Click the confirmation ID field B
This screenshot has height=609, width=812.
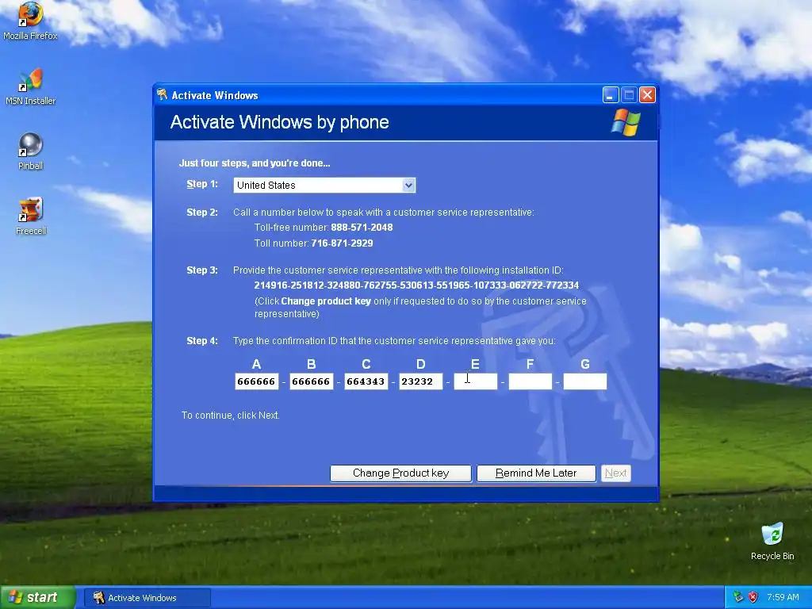(x=311, y=381)
